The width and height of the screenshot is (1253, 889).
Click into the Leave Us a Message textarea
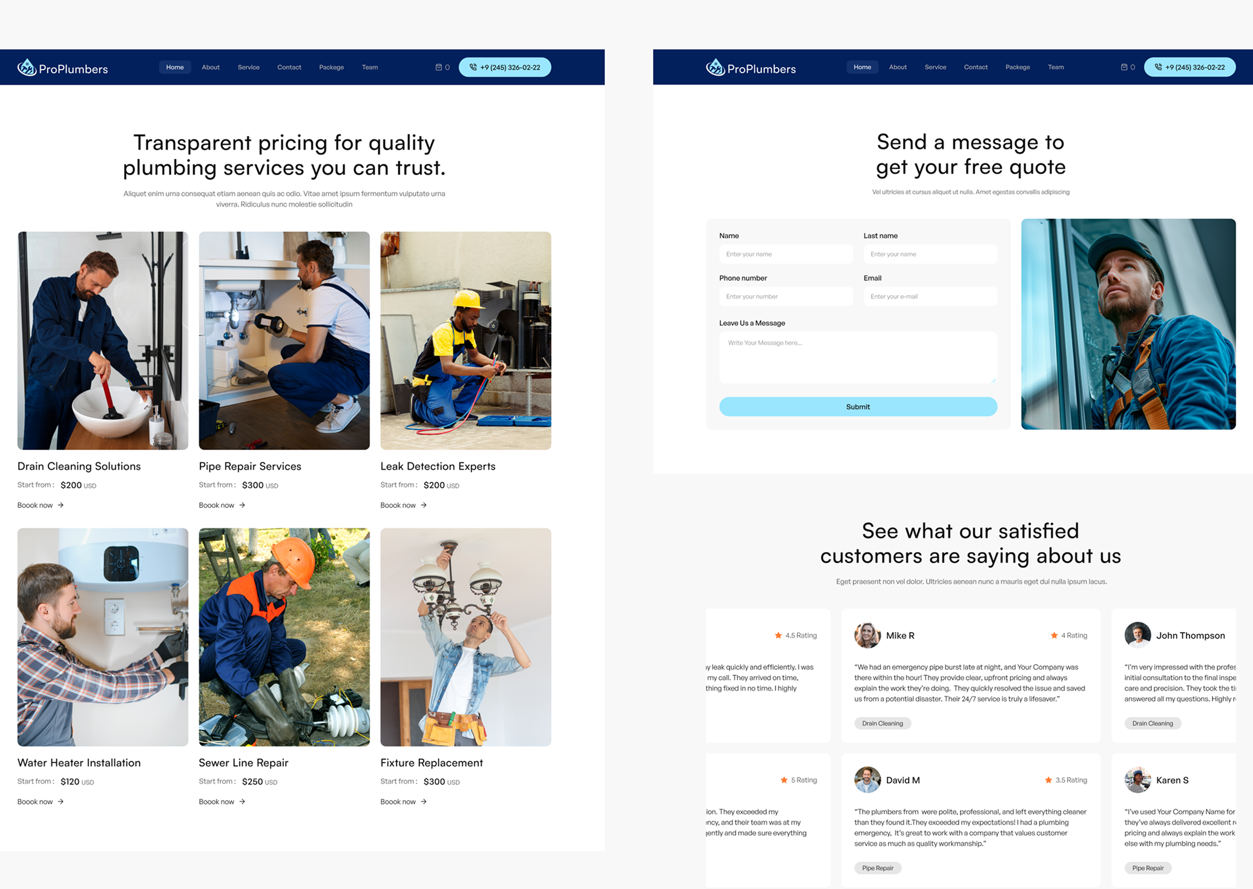pyautogui.click(x=857, y=357)
